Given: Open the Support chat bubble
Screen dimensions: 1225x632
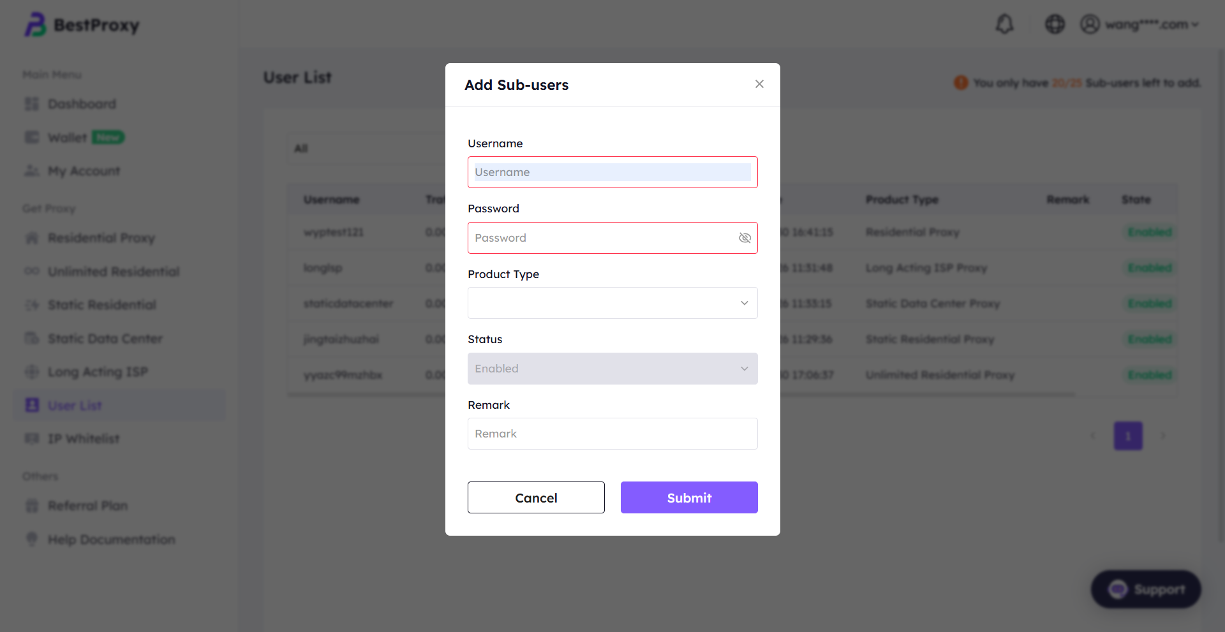Looking at the screenshot, I should coord(1146,589).
